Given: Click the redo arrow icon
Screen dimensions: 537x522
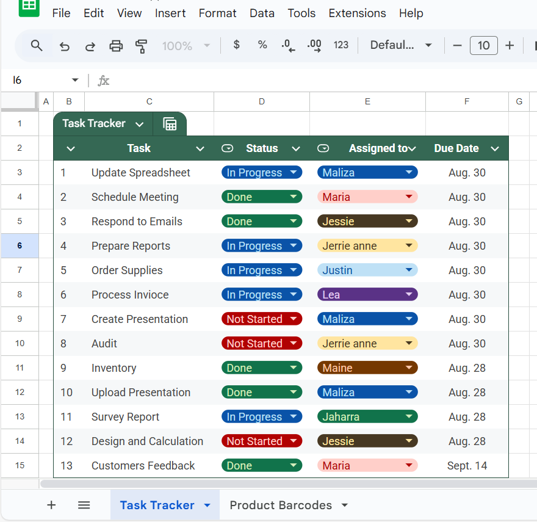Looking at the screenshot, I should [x=90, y=46].
